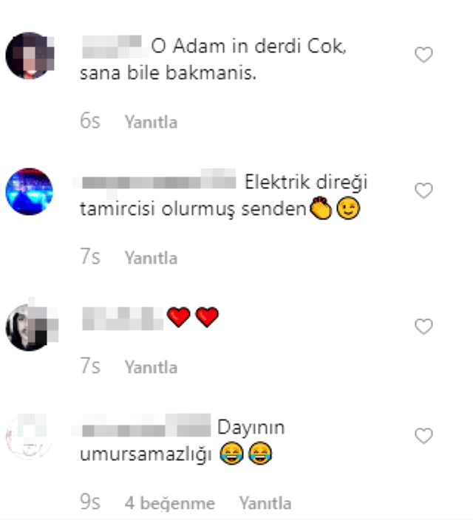
Task: Click Yanıtla under the Elektrik direği comment
Action: point(151,258)
